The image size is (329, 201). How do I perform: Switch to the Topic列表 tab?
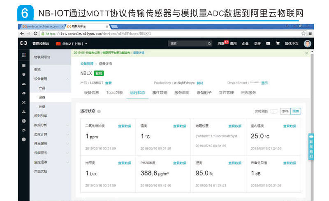click(114, 93)
